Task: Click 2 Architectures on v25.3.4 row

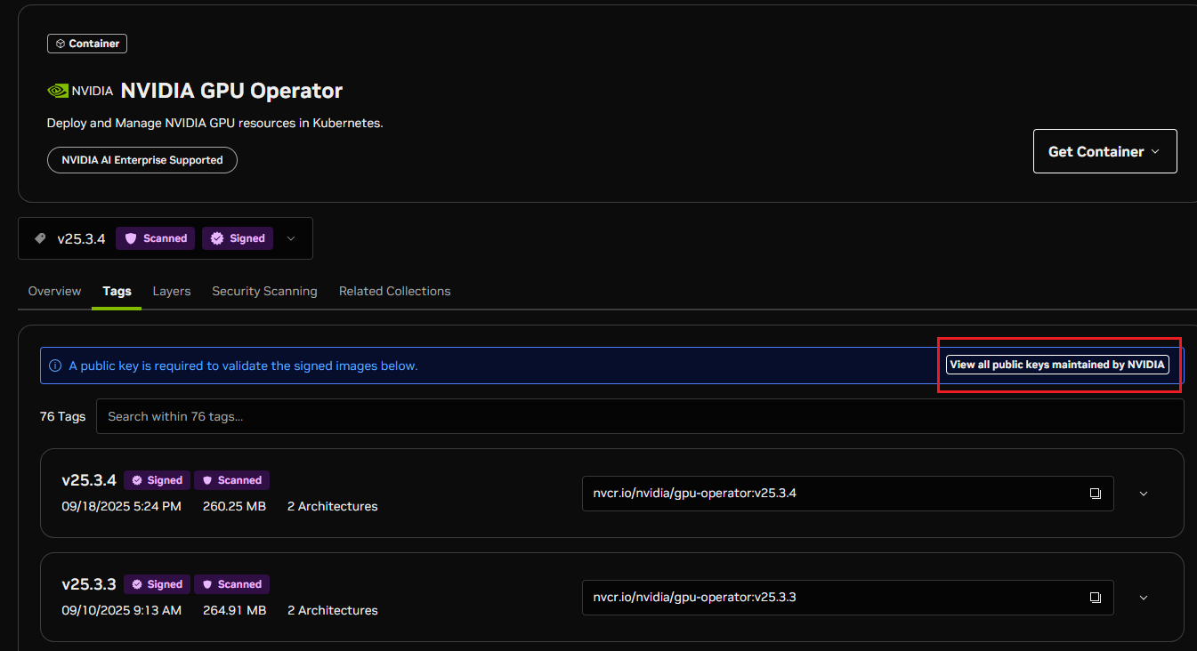Action: coord(332,506)
